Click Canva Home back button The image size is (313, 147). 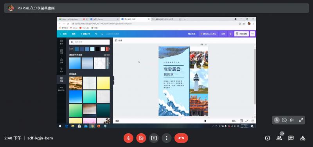63,34
